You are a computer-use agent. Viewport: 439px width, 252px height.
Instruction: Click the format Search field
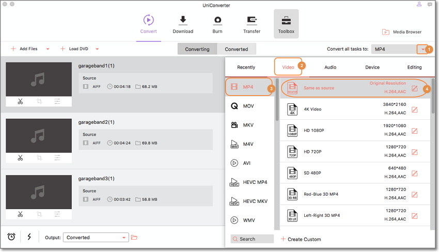tap(252, 239)
